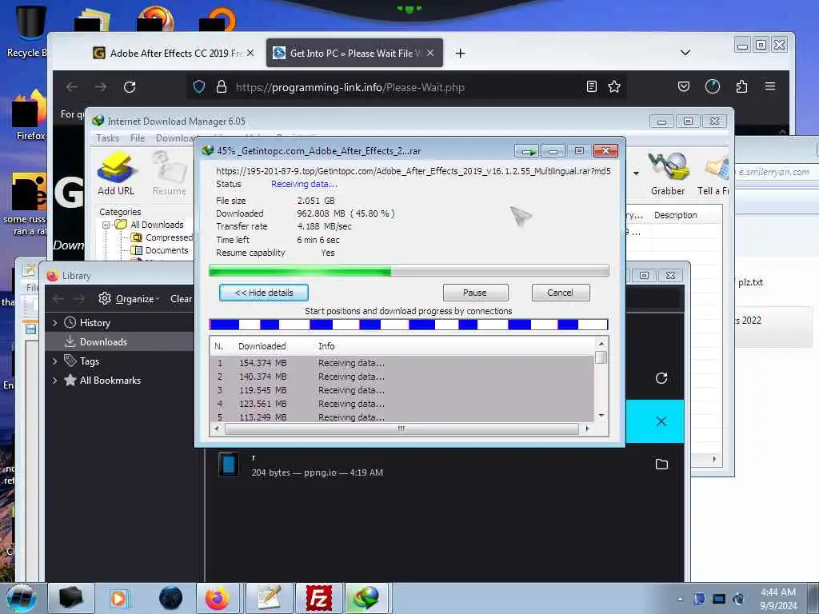Image resolution: width=819 pixels, height=614 pixels.
Task: Open Firefox Pocket save icon
Action: click(683, 86)
